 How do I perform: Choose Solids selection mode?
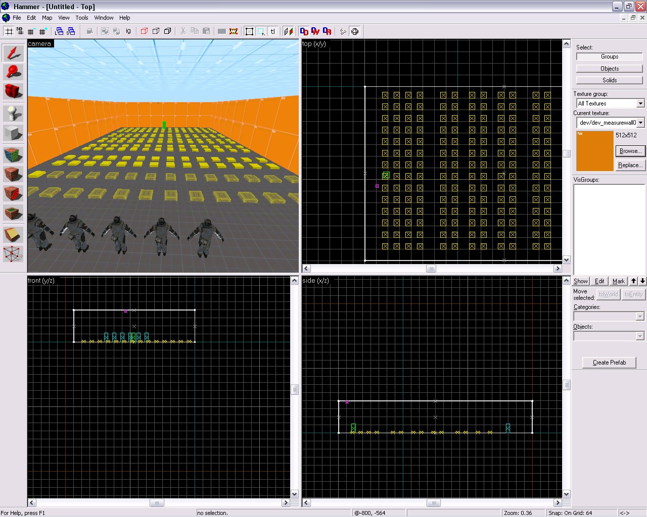click(610, 80)
